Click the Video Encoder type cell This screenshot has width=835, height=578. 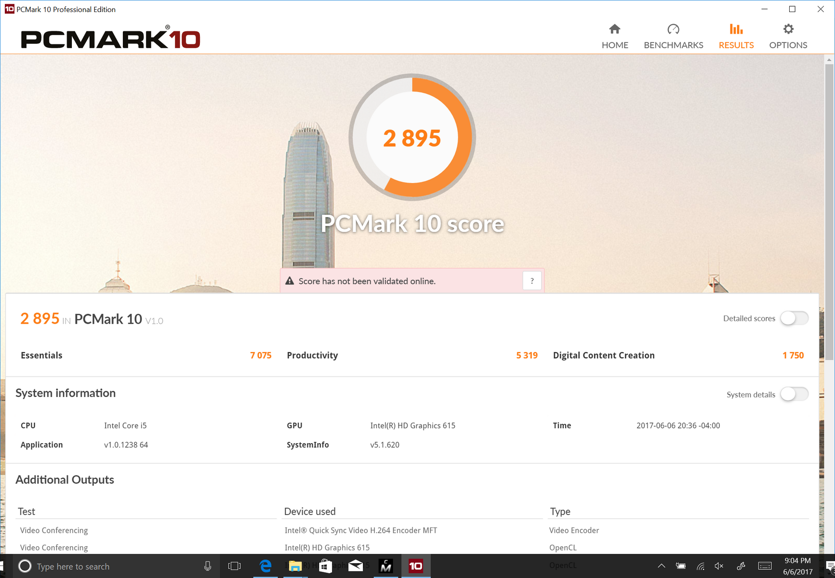coord(574,530)
